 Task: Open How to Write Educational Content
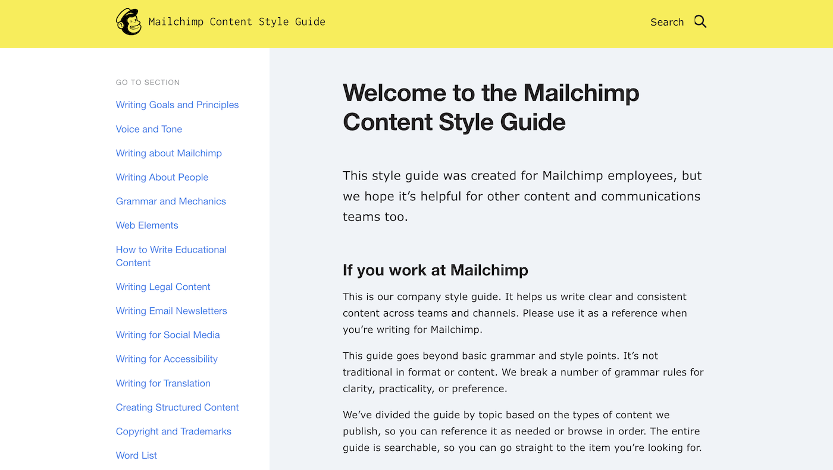point(171,256)
